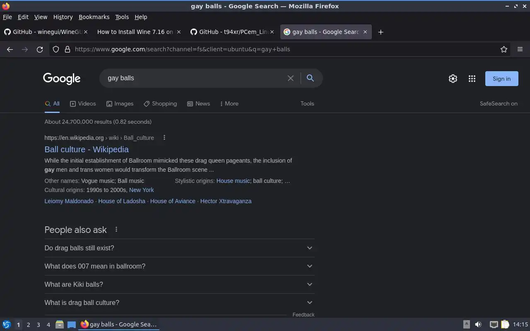Image resolution: width=530 pixels, height=331 pixels.
Task: Open Google quick settings gear
Action: (x=453, y=79)
